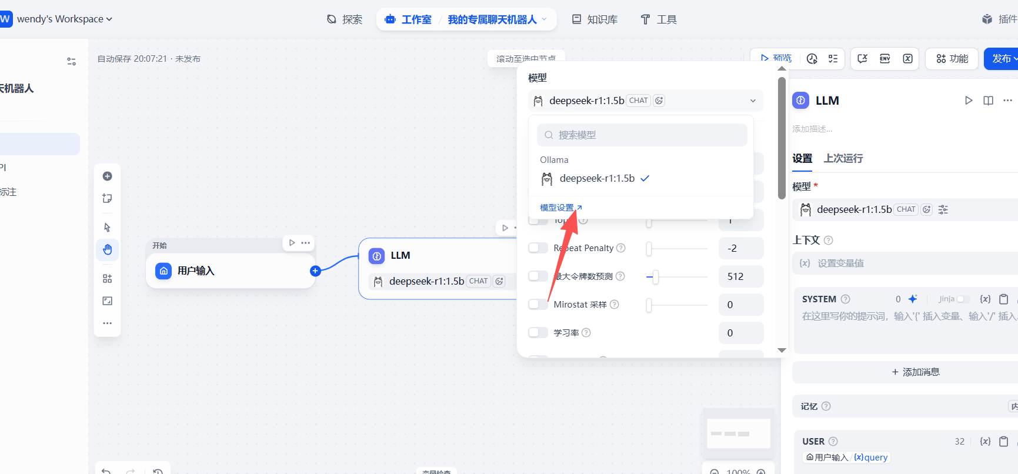Open the 发布 publish dropdown button
The height and width of the screenshot is (474, 1018).
(x=1002, y=59)
